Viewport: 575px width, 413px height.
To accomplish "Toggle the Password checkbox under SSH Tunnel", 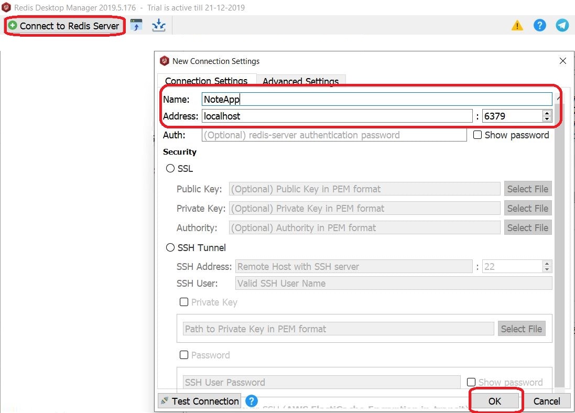I will tap(184, 355).
